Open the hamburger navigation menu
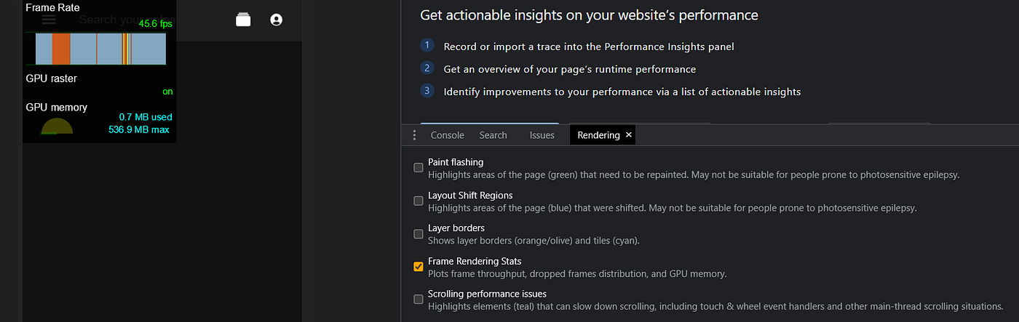Image resolution: width=1019 pixels, height=322 pixels. (49, 20)
